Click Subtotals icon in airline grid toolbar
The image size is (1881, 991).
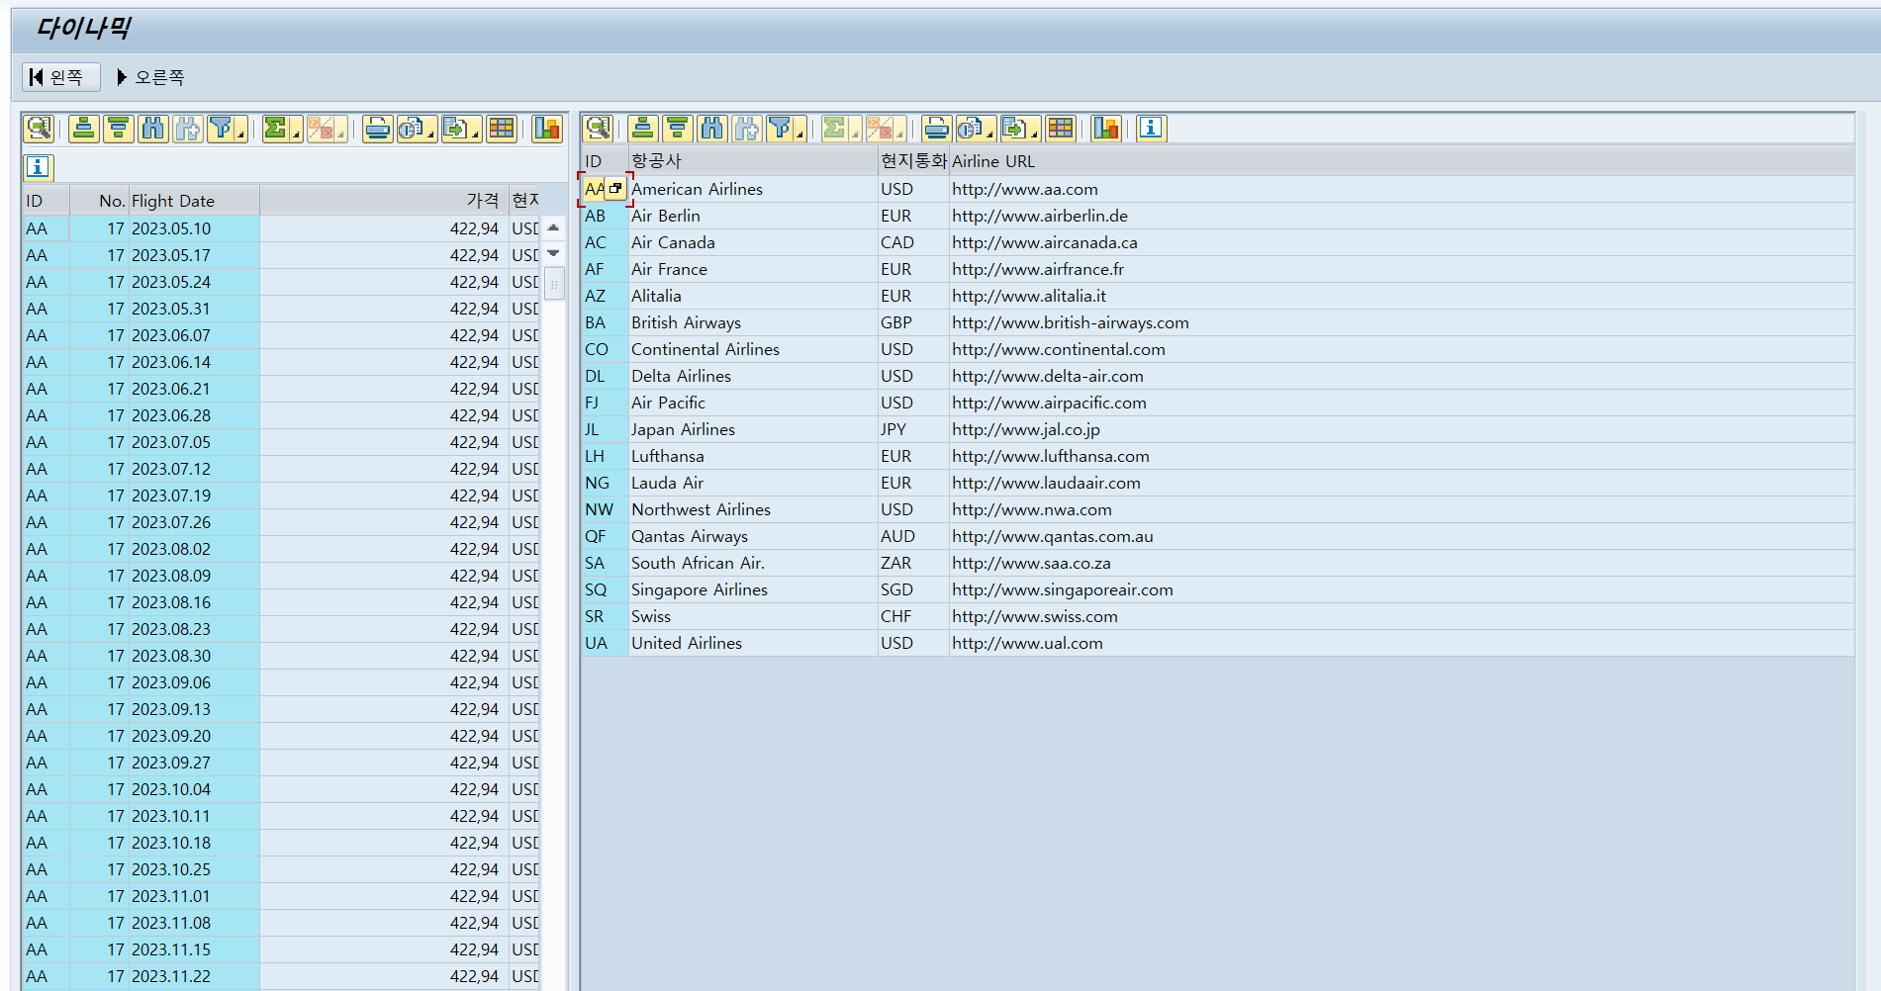[879, 129]
